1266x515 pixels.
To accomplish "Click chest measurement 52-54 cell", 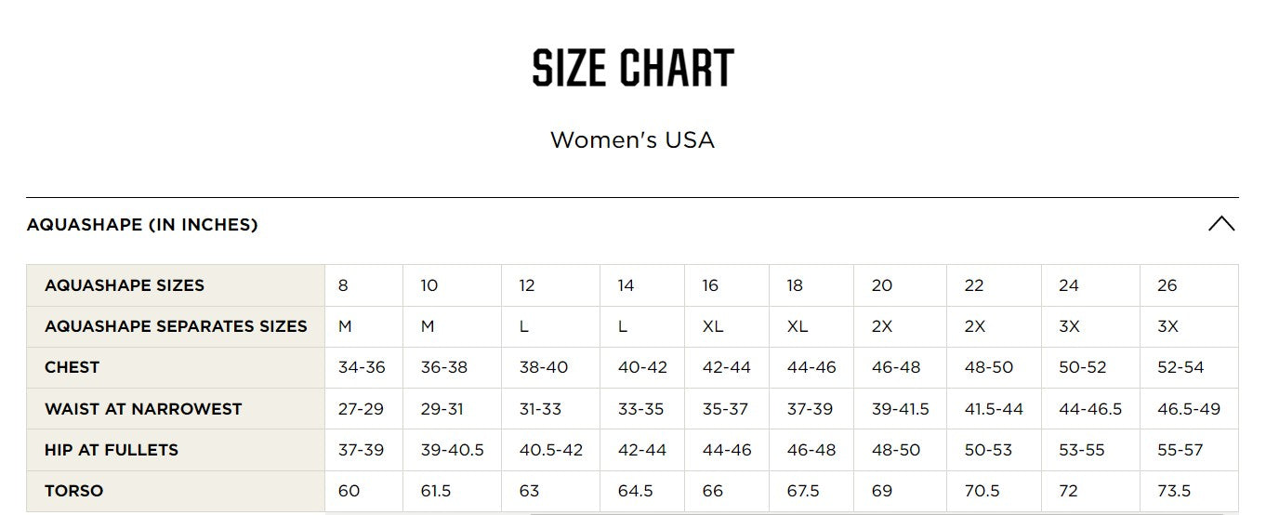I will [1180, 367].
